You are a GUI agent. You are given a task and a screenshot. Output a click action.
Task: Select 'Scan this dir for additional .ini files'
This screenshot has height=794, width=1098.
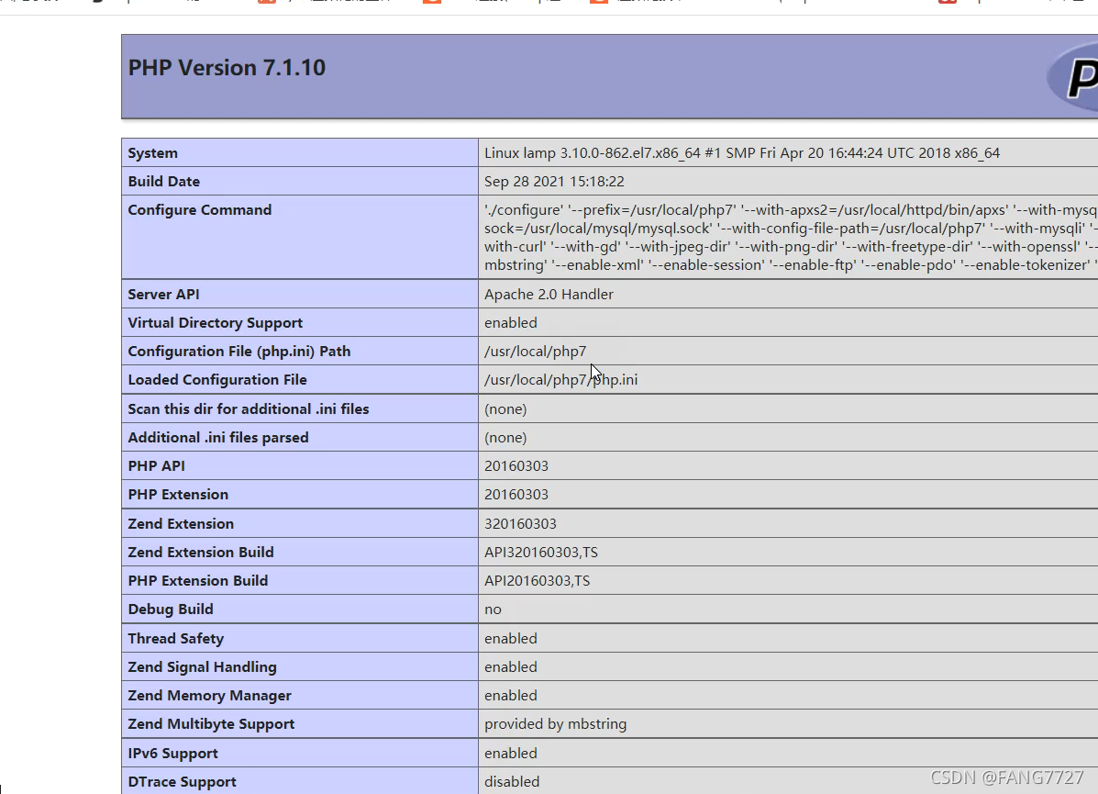(249, 409)
